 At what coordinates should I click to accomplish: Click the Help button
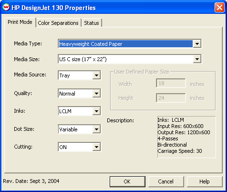tap(205, 181)
